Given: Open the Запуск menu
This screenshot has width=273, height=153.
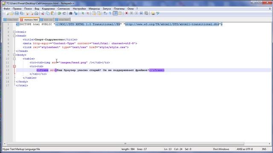Looking at the screenshot, I should (x=107, y=8).
